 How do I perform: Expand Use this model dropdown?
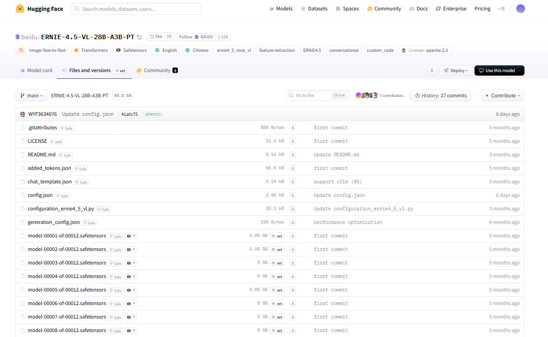click(499, 70)
